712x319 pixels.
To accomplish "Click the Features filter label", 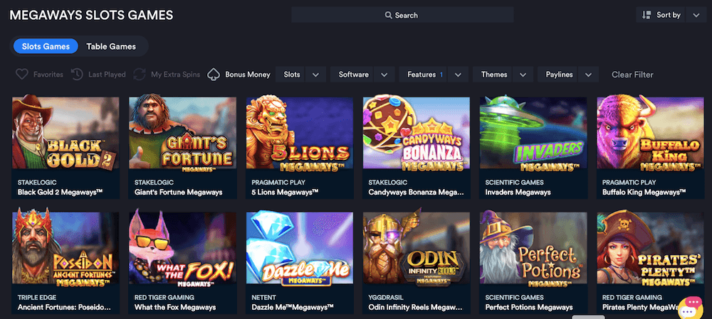I will coord(421,75).
